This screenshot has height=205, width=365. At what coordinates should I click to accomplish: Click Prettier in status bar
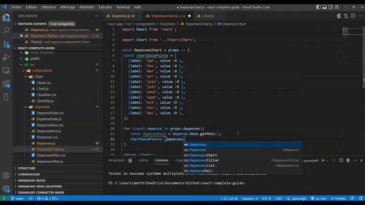pyautogui.click(x=338, y=199)
